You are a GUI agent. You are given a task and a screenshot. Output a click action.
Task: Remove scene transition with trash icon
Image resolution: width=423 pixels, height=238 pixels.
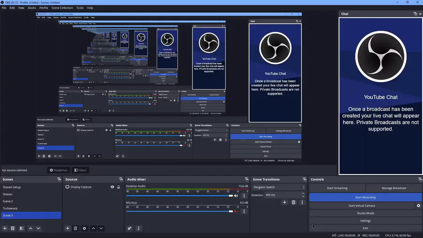coord(293,202)
